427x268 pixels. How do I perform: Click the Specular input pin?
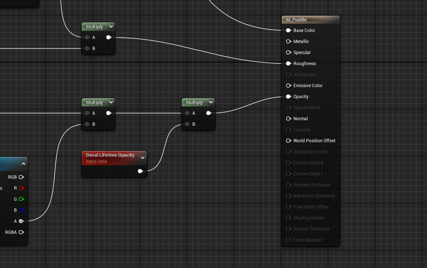(x=289, y=53)
